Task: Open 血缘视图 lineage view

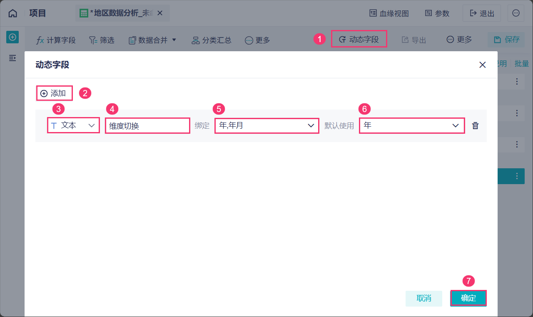Action: 389,13
